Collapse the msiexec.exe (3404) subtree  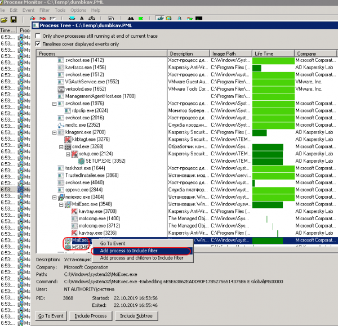(x=54, y=198)
